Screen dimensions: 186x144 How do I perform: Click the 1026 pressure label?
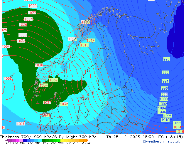point(23,25)
